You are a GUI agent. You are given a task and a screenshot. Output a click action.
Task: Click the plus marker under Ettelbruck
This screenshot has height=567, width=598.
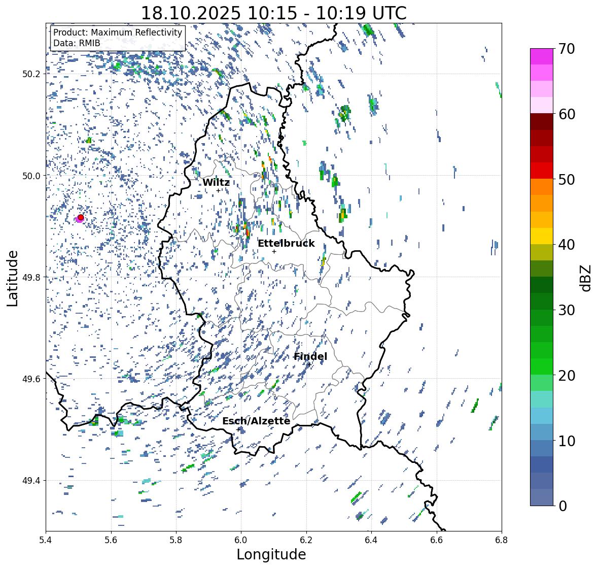tap(274, 251)
